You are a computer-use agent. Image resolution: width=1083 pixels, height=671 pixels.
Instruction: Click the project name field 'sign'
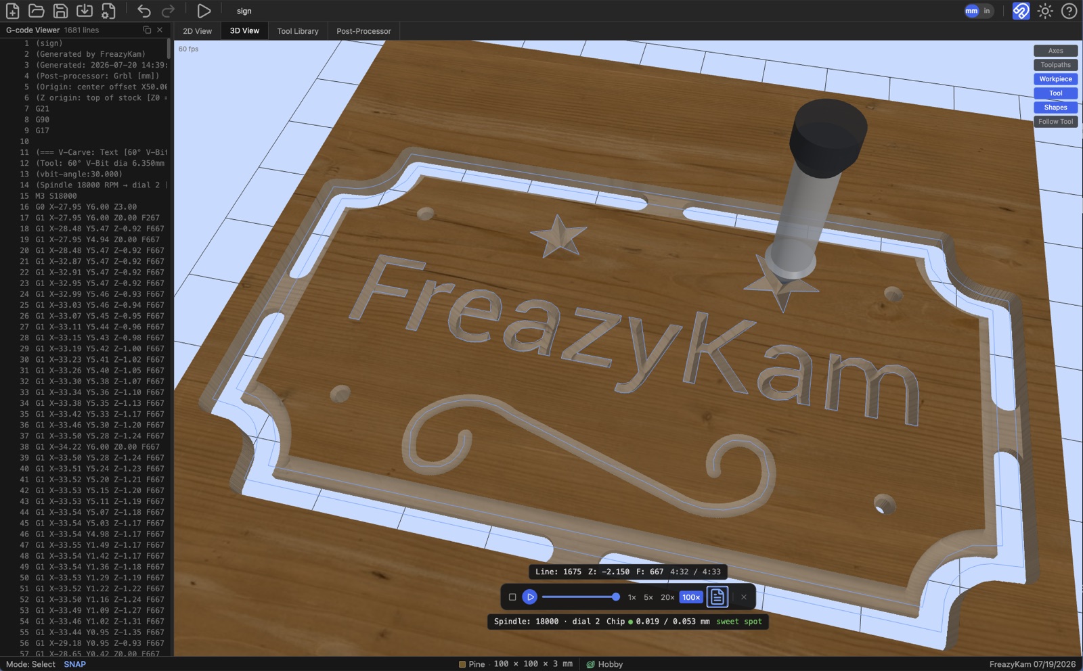coord(244,11)
